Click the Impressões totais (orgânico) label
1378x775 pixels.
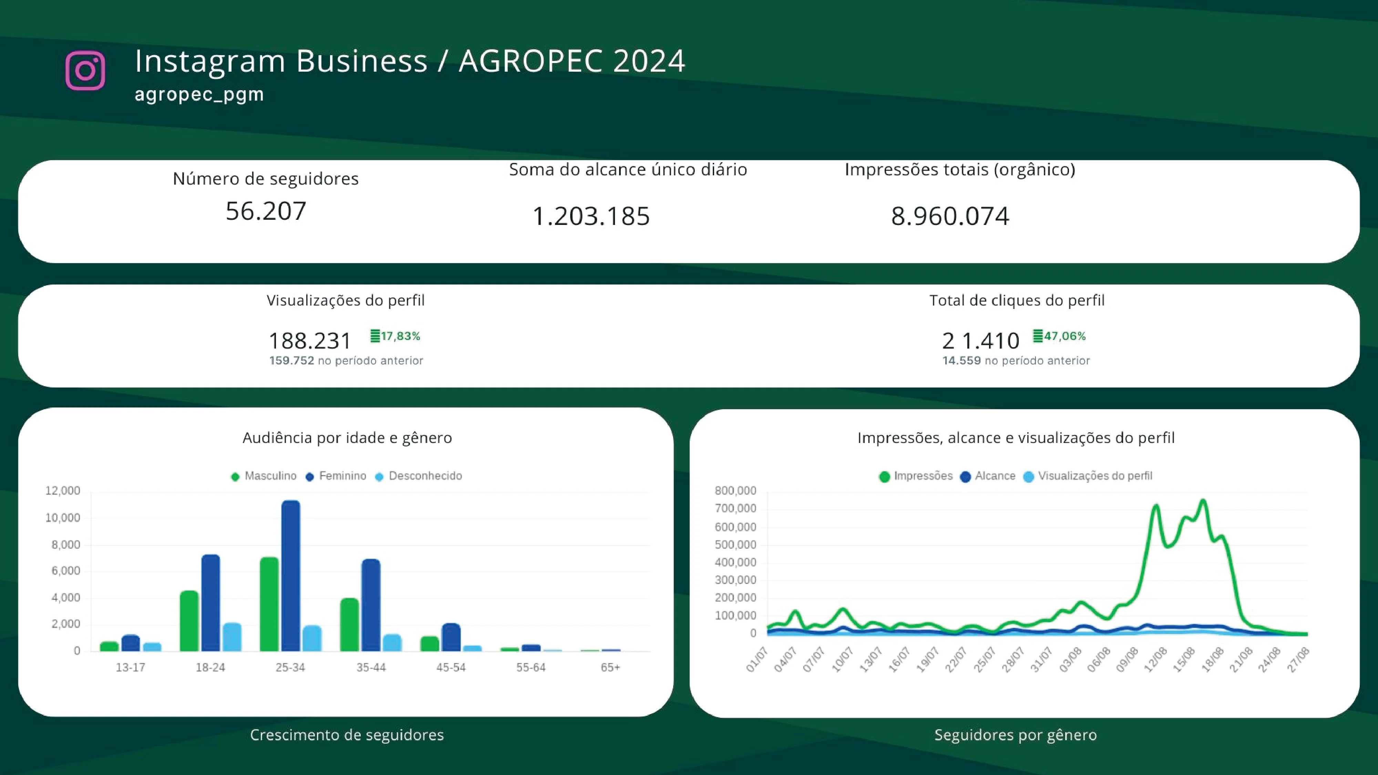960,169
